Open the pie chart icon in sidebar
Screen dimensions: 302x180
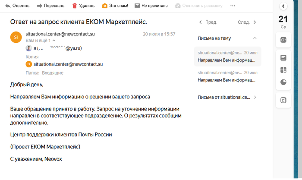283,82
